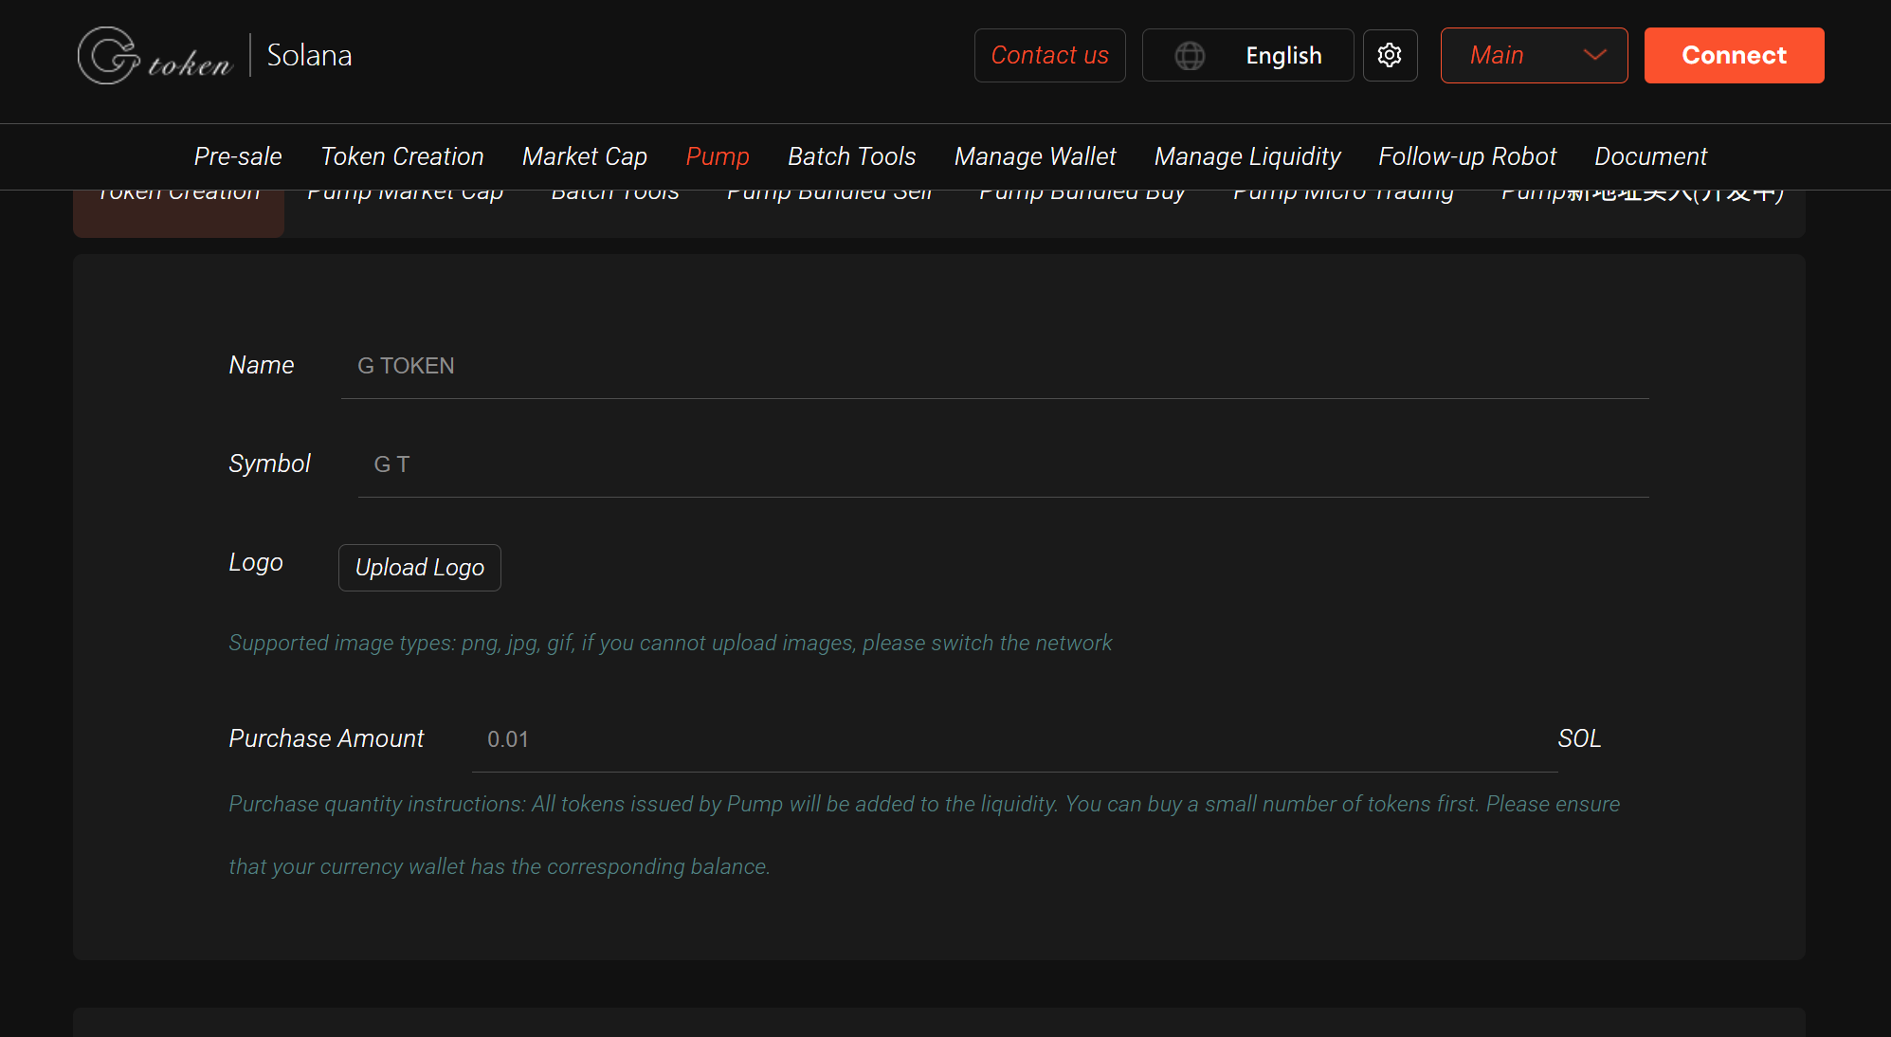Click the Upload Logo button
Screen dimensions: 1891x1037
[419, 568]
